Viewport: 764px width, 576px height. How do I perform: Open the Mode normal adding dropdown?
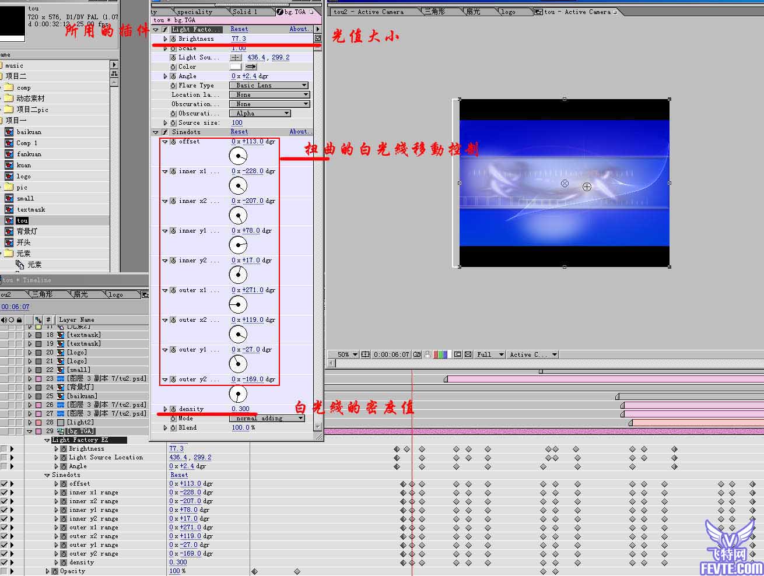[x=267, y=419]
